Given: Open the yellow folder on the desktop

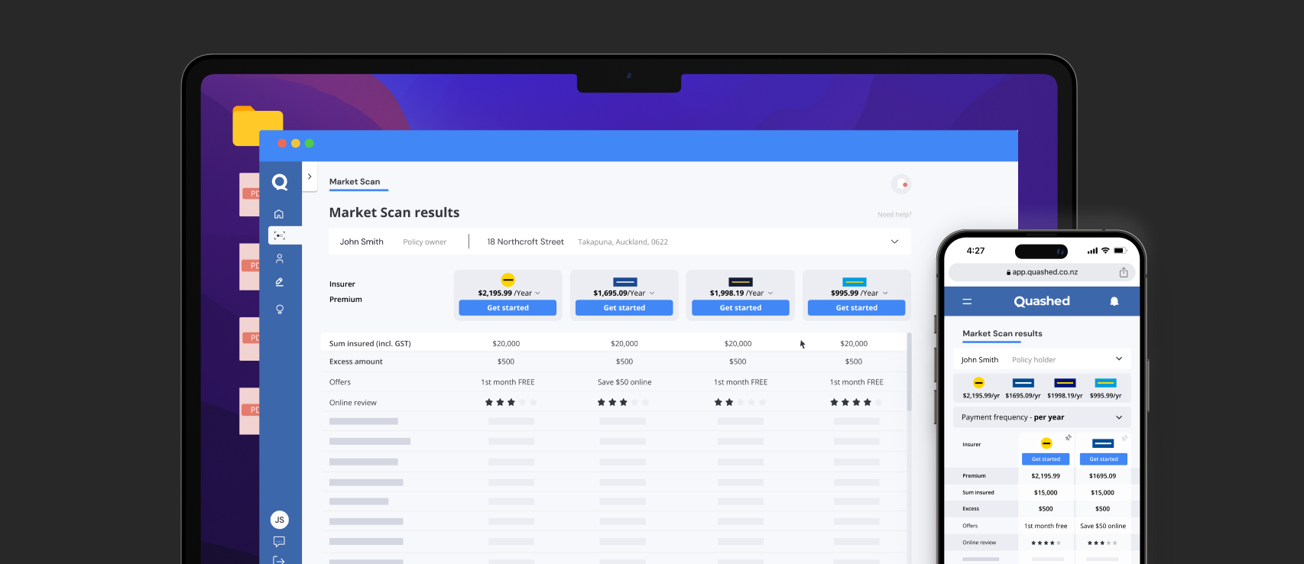Looking at the screenshot, I should tap(258, 126).
